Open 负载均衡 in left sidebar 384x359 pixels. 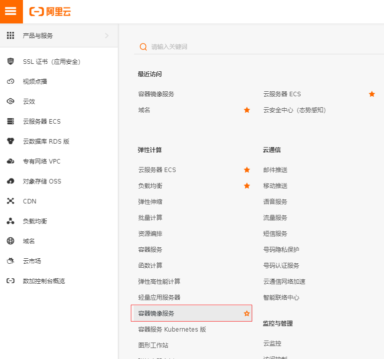(x=35, y=221)
